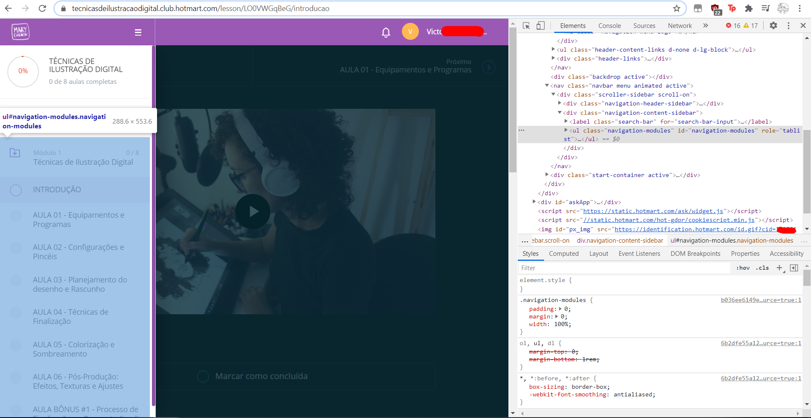Screen dimensions: 811x418
Task: Open the DOM Breakpoints tab
Action: 695,254
